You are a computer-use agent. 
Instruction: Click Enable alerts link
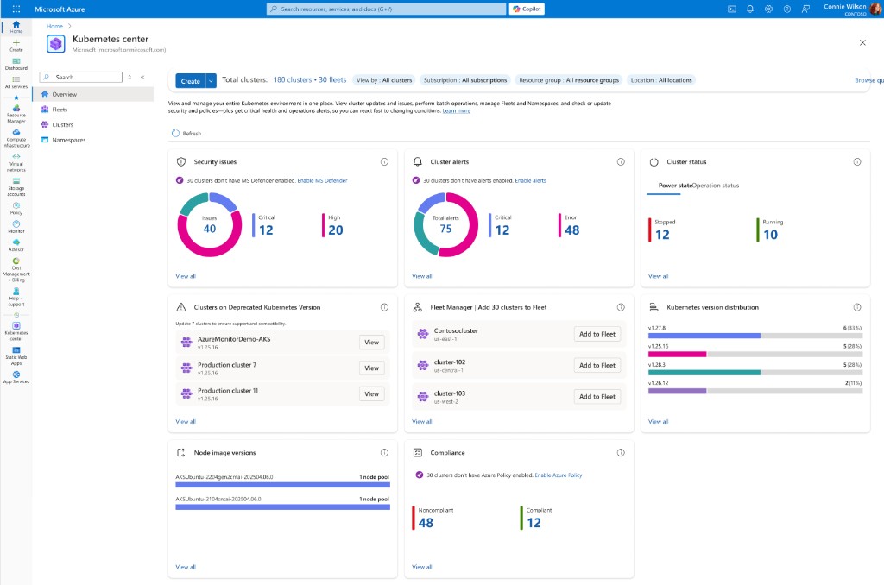click(x=531, y=181)
